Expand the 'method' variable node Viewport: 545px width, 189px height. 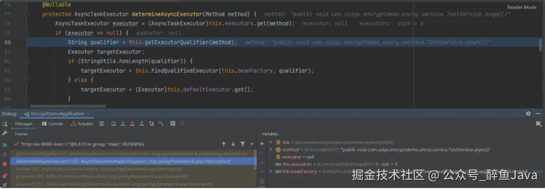pos(271,150)
